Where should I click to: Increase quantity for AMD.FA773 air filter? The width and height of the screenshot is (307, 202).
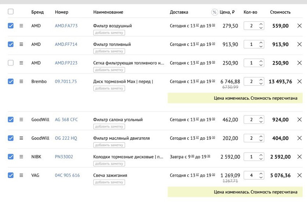click(261, 24)
